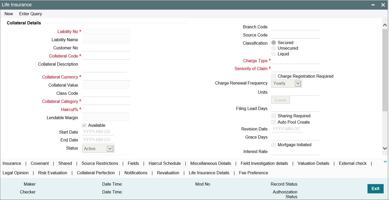Tick the Sharing Required checkbox

(x=274, y=116)
